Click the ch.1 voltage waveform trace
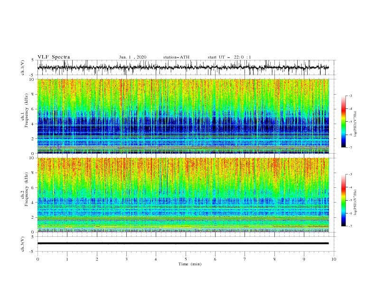The height and width of the screenshot is (291, 376). point(183,68)
